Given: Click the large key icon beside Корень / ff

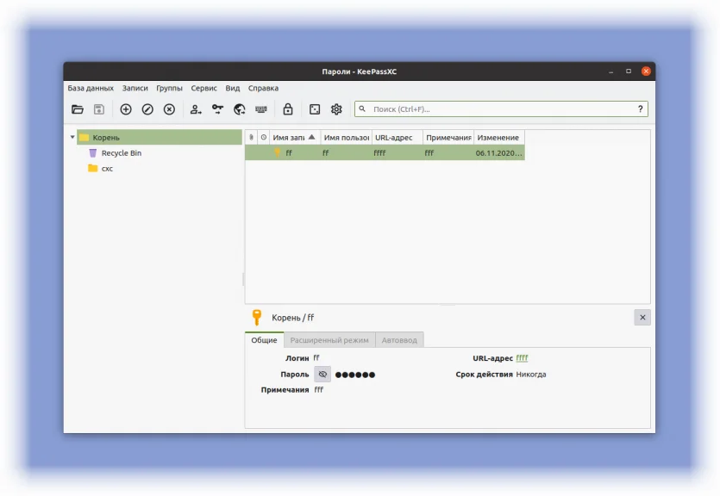Looking at the screenshot, I should point(257,317).
